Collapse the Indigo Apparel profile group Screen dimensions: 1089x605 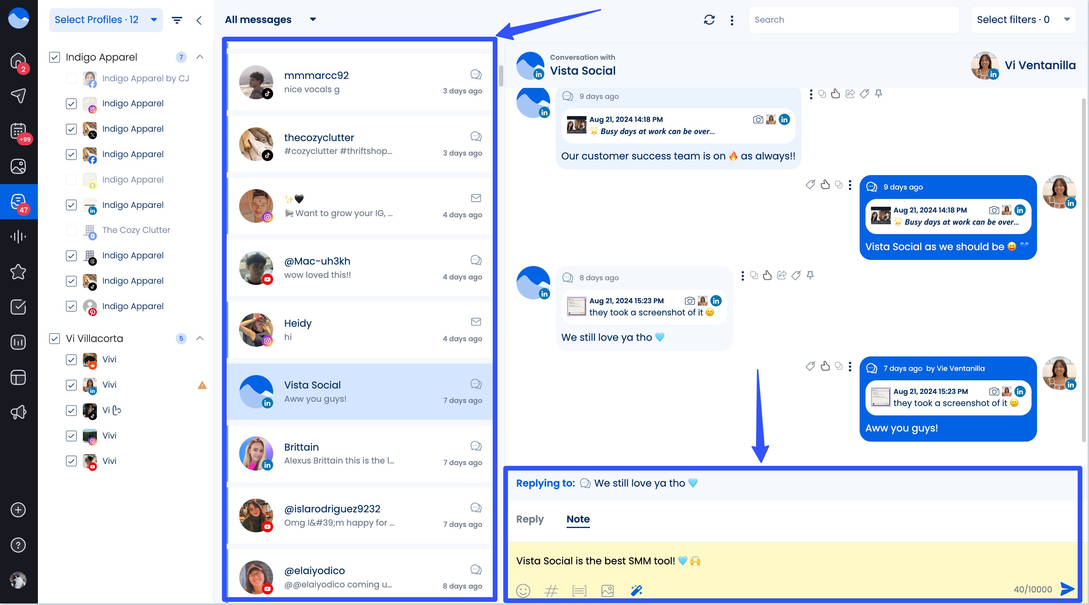[x=200, y=57]
